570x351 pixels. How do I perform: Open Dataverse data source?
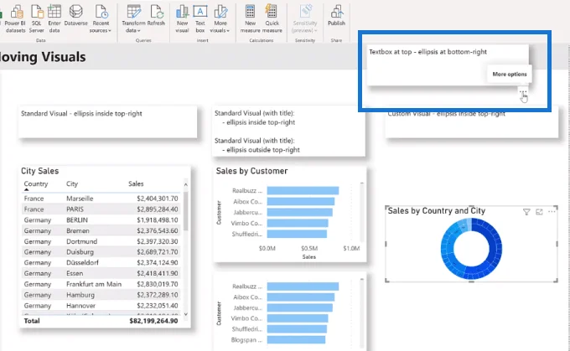[x=75, y=16]
